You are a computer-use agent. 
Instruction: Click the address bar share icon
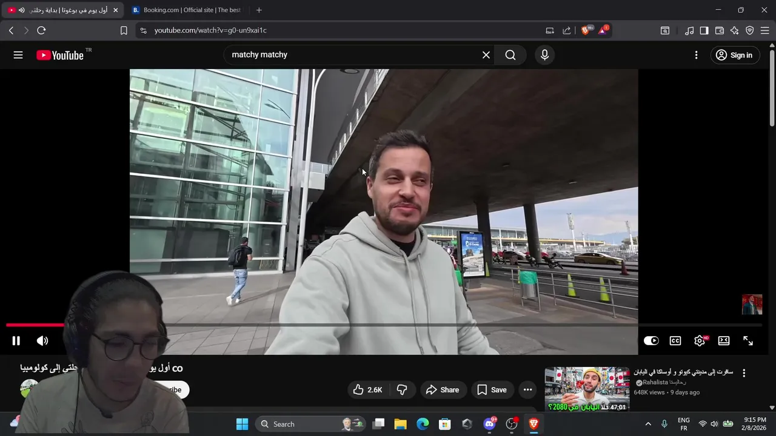(x=567, y=30)
